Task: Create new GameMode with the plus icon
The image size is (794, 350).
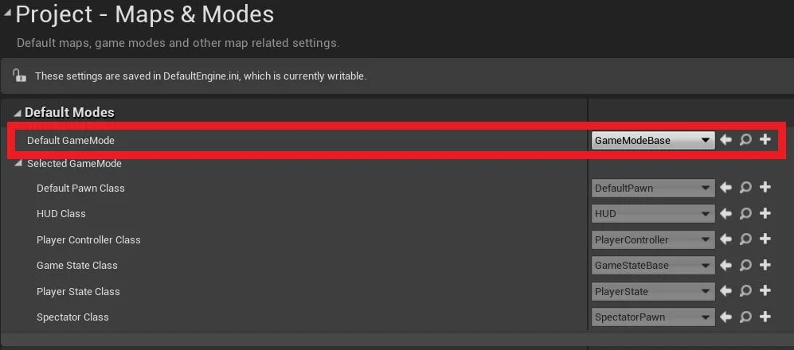Action: 765,139
